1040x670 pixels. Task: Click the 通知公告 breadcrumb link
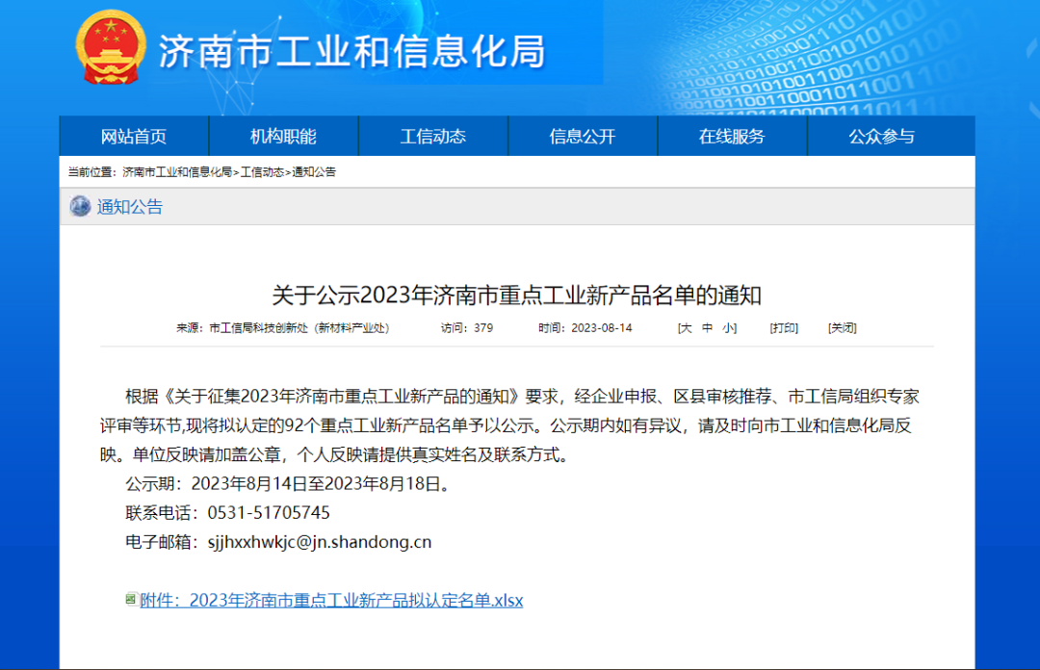[314, 172]
